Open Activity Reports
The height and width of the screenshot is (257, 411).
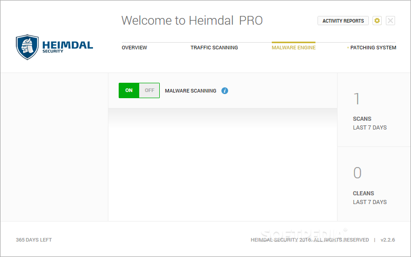[x=343, y=21]
